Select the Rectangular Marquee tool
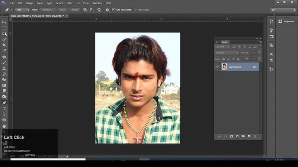The image size is (298, 167). click(x=4, y=28)
